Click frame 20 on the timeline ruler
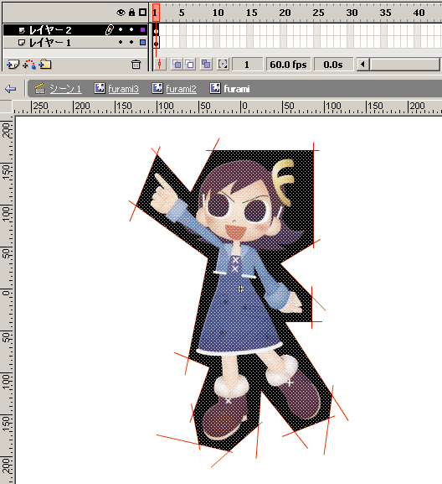The height and width of the screenshot is (484, 442). coord(284,13)
